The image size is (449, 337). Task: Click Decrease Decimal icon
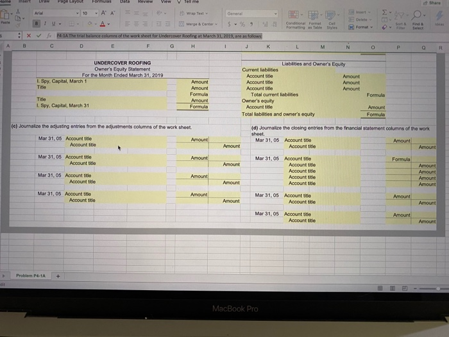click(x=275, y=24)
